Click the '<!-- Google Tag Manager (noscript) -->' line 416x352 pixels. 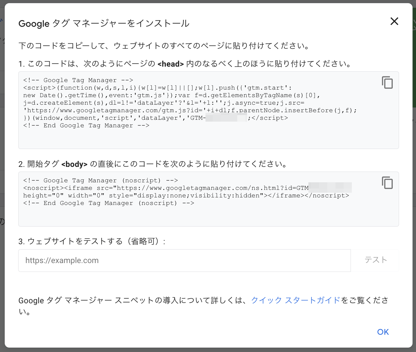coord(100,180)
